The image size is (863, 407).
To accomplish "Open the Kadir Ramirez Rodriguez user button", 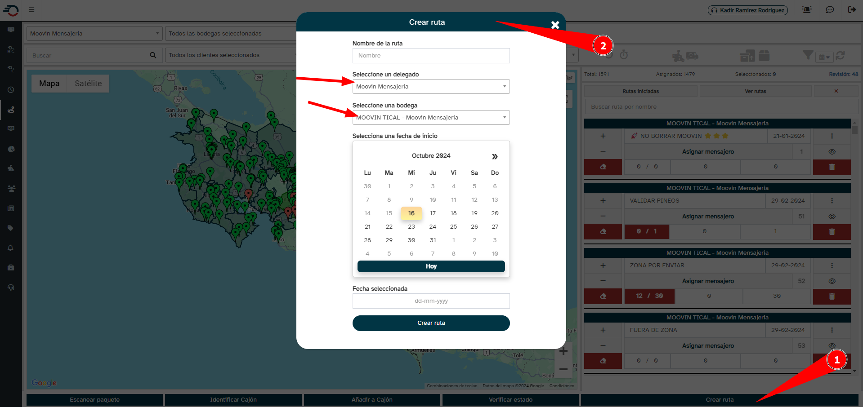I will [x=748, y=10].
